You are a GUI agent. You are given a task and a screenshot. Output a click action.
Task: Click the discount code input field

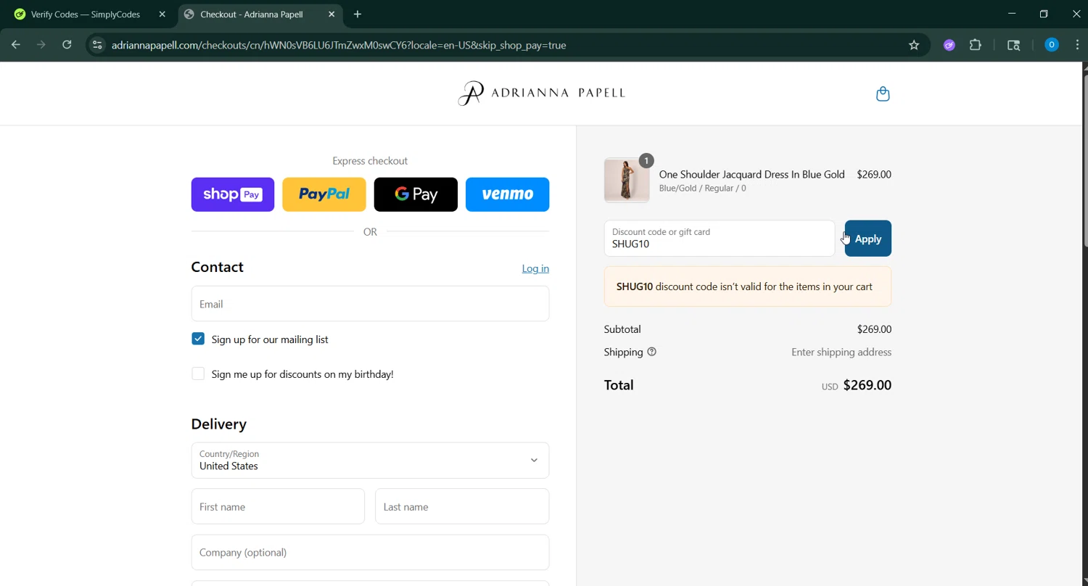point(720,239)
